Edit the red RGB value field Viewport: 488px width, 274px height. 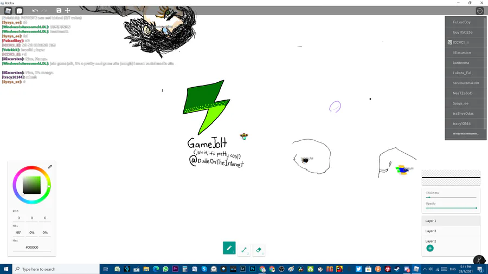click(x=18, y=218)
